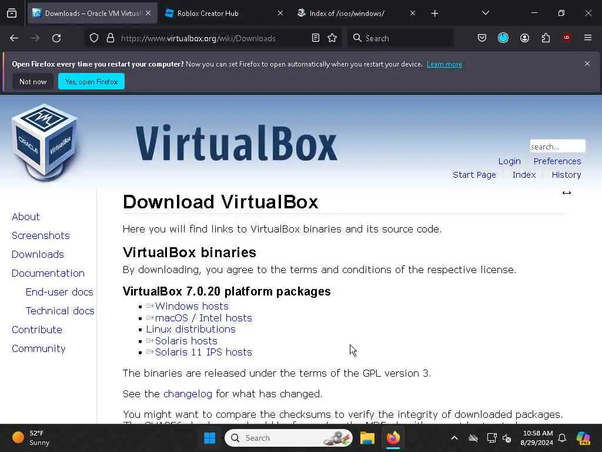Open the blue circular extension icon
This screenshot has width=602, height=452.
503,38
